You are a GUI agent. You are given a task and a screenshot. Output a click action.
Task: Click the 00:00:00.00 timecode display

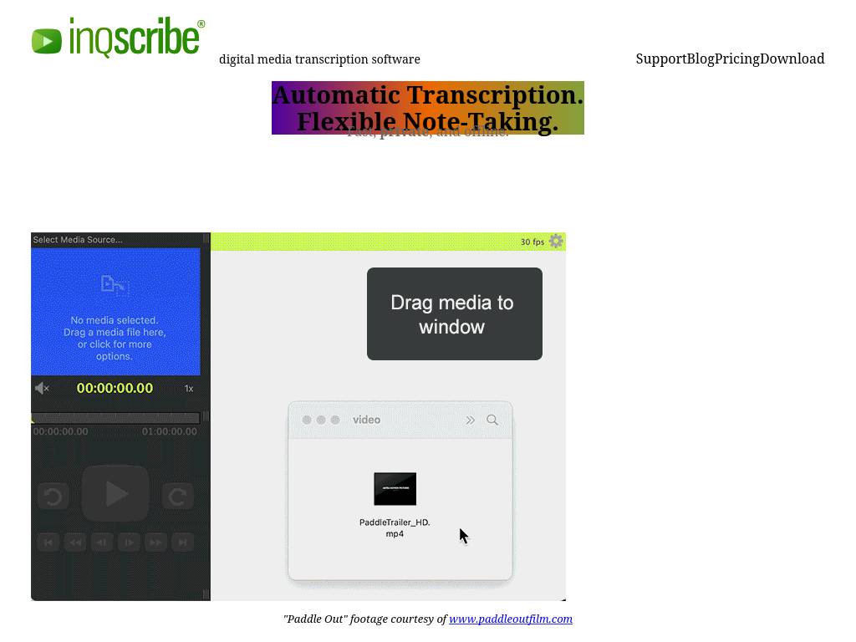tap(115, 388)
